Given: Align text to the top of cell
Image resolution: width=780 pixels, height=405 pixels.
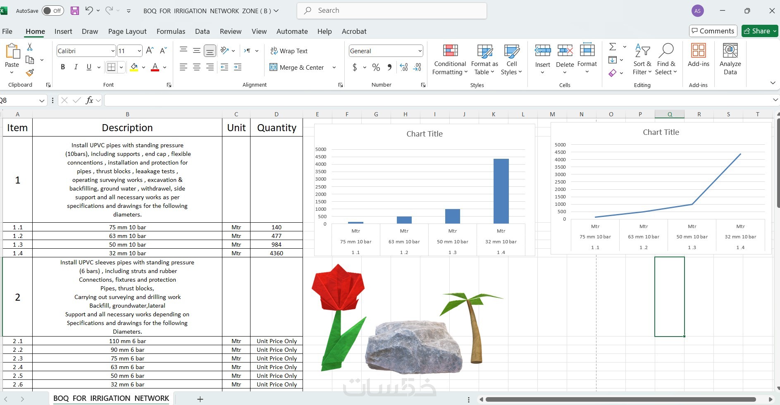Looking at the screenshot, I should [184, 50].
